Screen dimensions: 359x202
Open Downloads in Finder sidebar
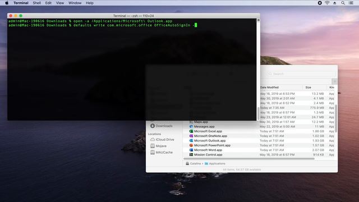[x=162, y=126]
